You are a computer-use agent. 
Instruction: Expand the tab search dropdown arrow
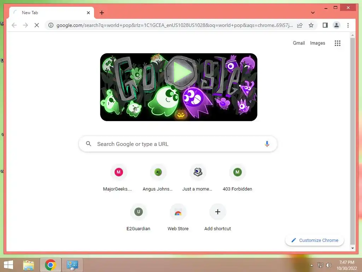tap(313, 13)
